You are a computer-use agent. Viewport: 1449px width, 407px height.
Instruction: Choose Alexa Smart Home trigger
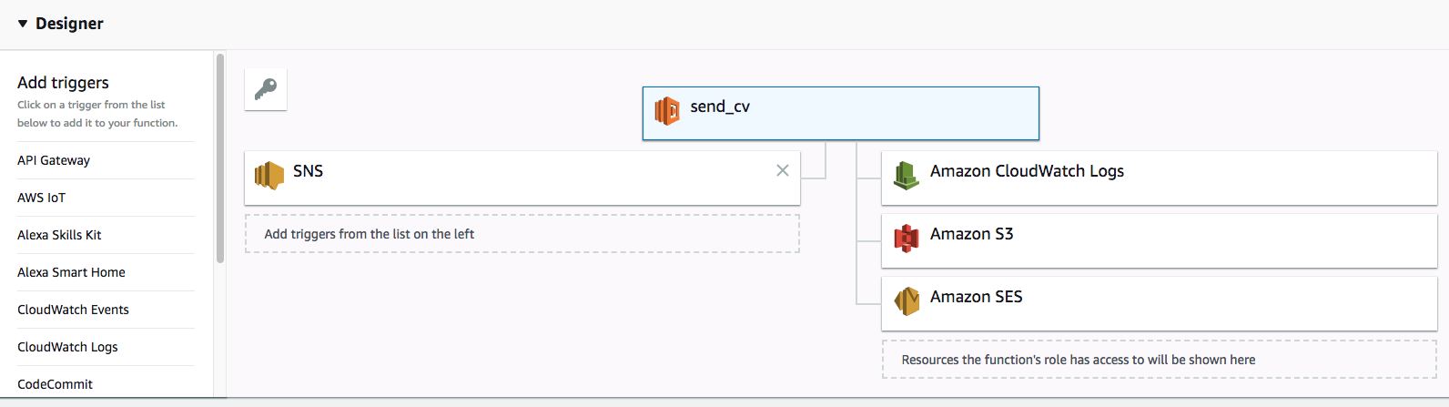point(71,272)
